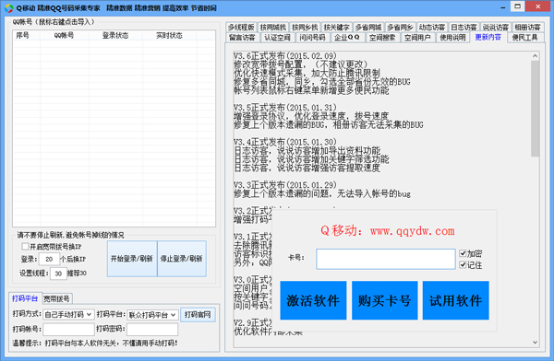This screenshot has width=554, height=361.
Task: Click the Q移动 app icon in title bar
Action: tap(9, 8)
